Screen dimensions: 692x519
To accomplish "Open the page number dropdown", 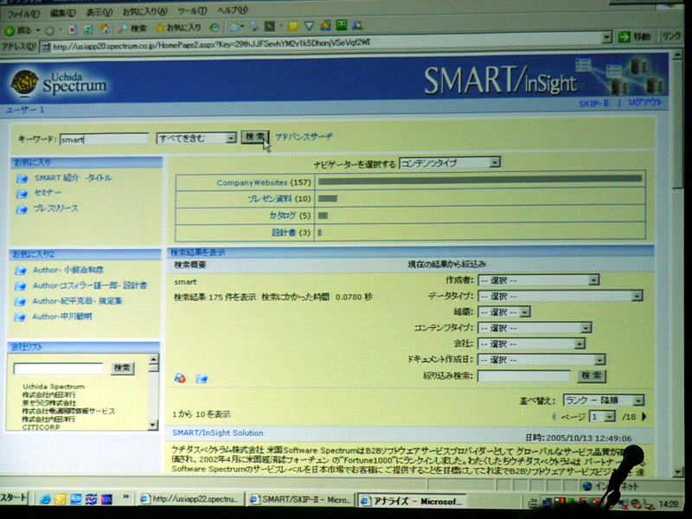I will (x=603, y=417).
